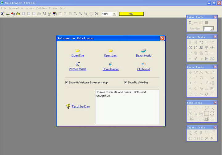Image resolution: width=222 pixels, height=155 pixels.
Task: Click the arrow pointer selection icon in Mask Tools
Action: tap(191, 119)
